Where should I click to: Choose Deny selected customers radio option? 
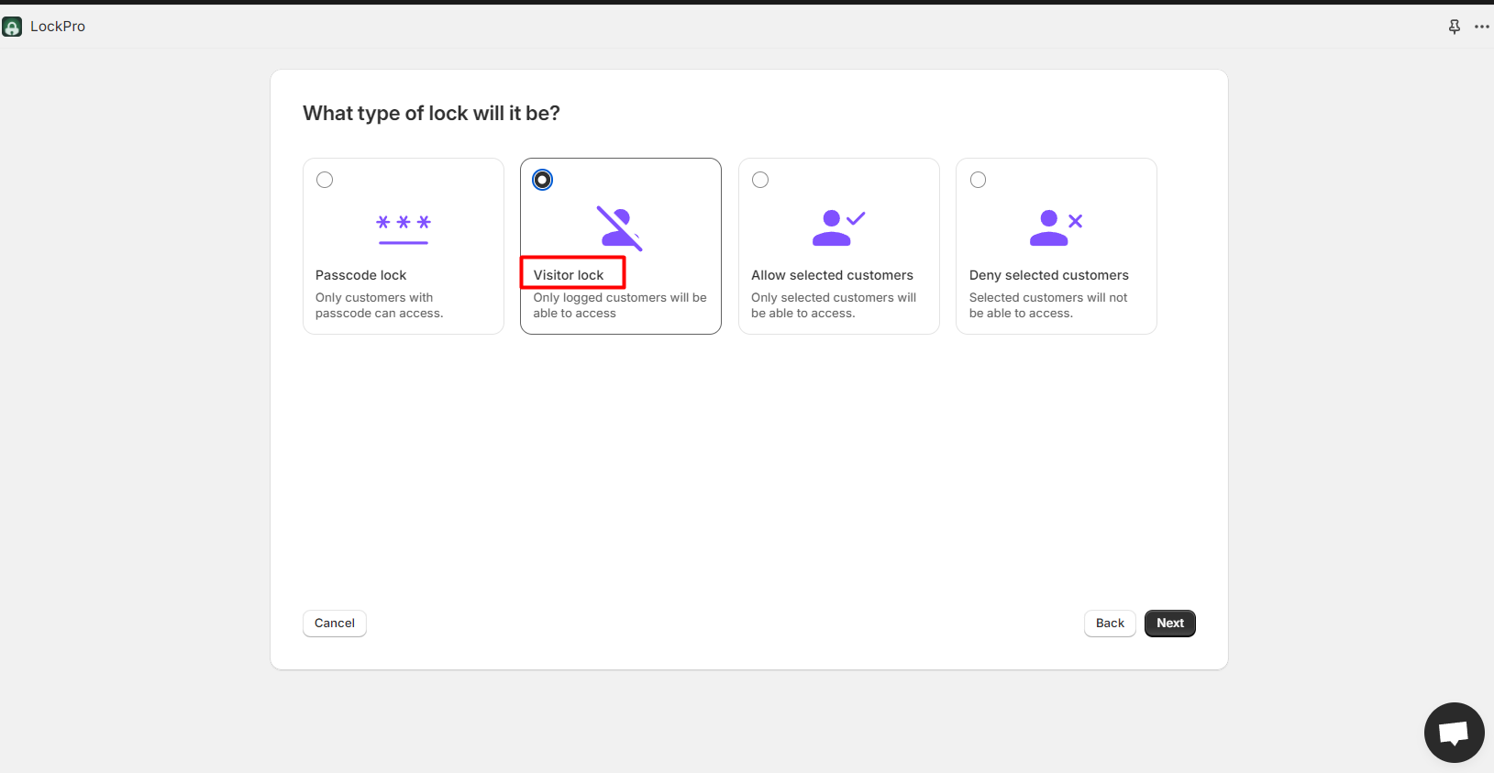(x=979, y=180)
